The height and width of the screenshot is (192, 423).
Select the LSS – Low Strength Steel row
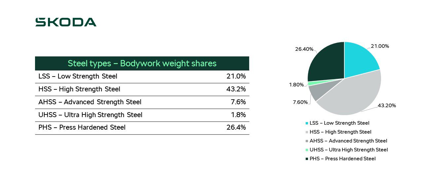[x=142, y=77]
